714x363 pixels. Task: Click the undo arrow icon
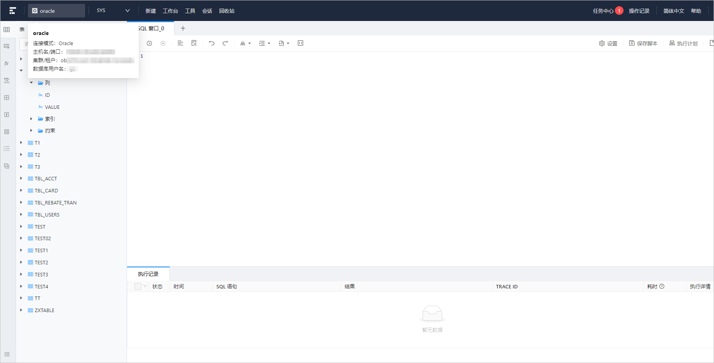(x=212, y=43)
